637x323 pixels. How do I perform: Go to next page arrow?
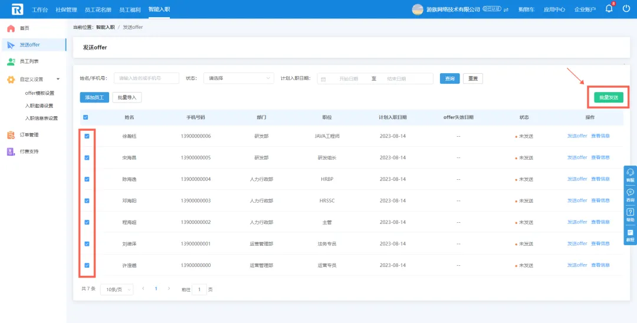click(x=169, y=289)
